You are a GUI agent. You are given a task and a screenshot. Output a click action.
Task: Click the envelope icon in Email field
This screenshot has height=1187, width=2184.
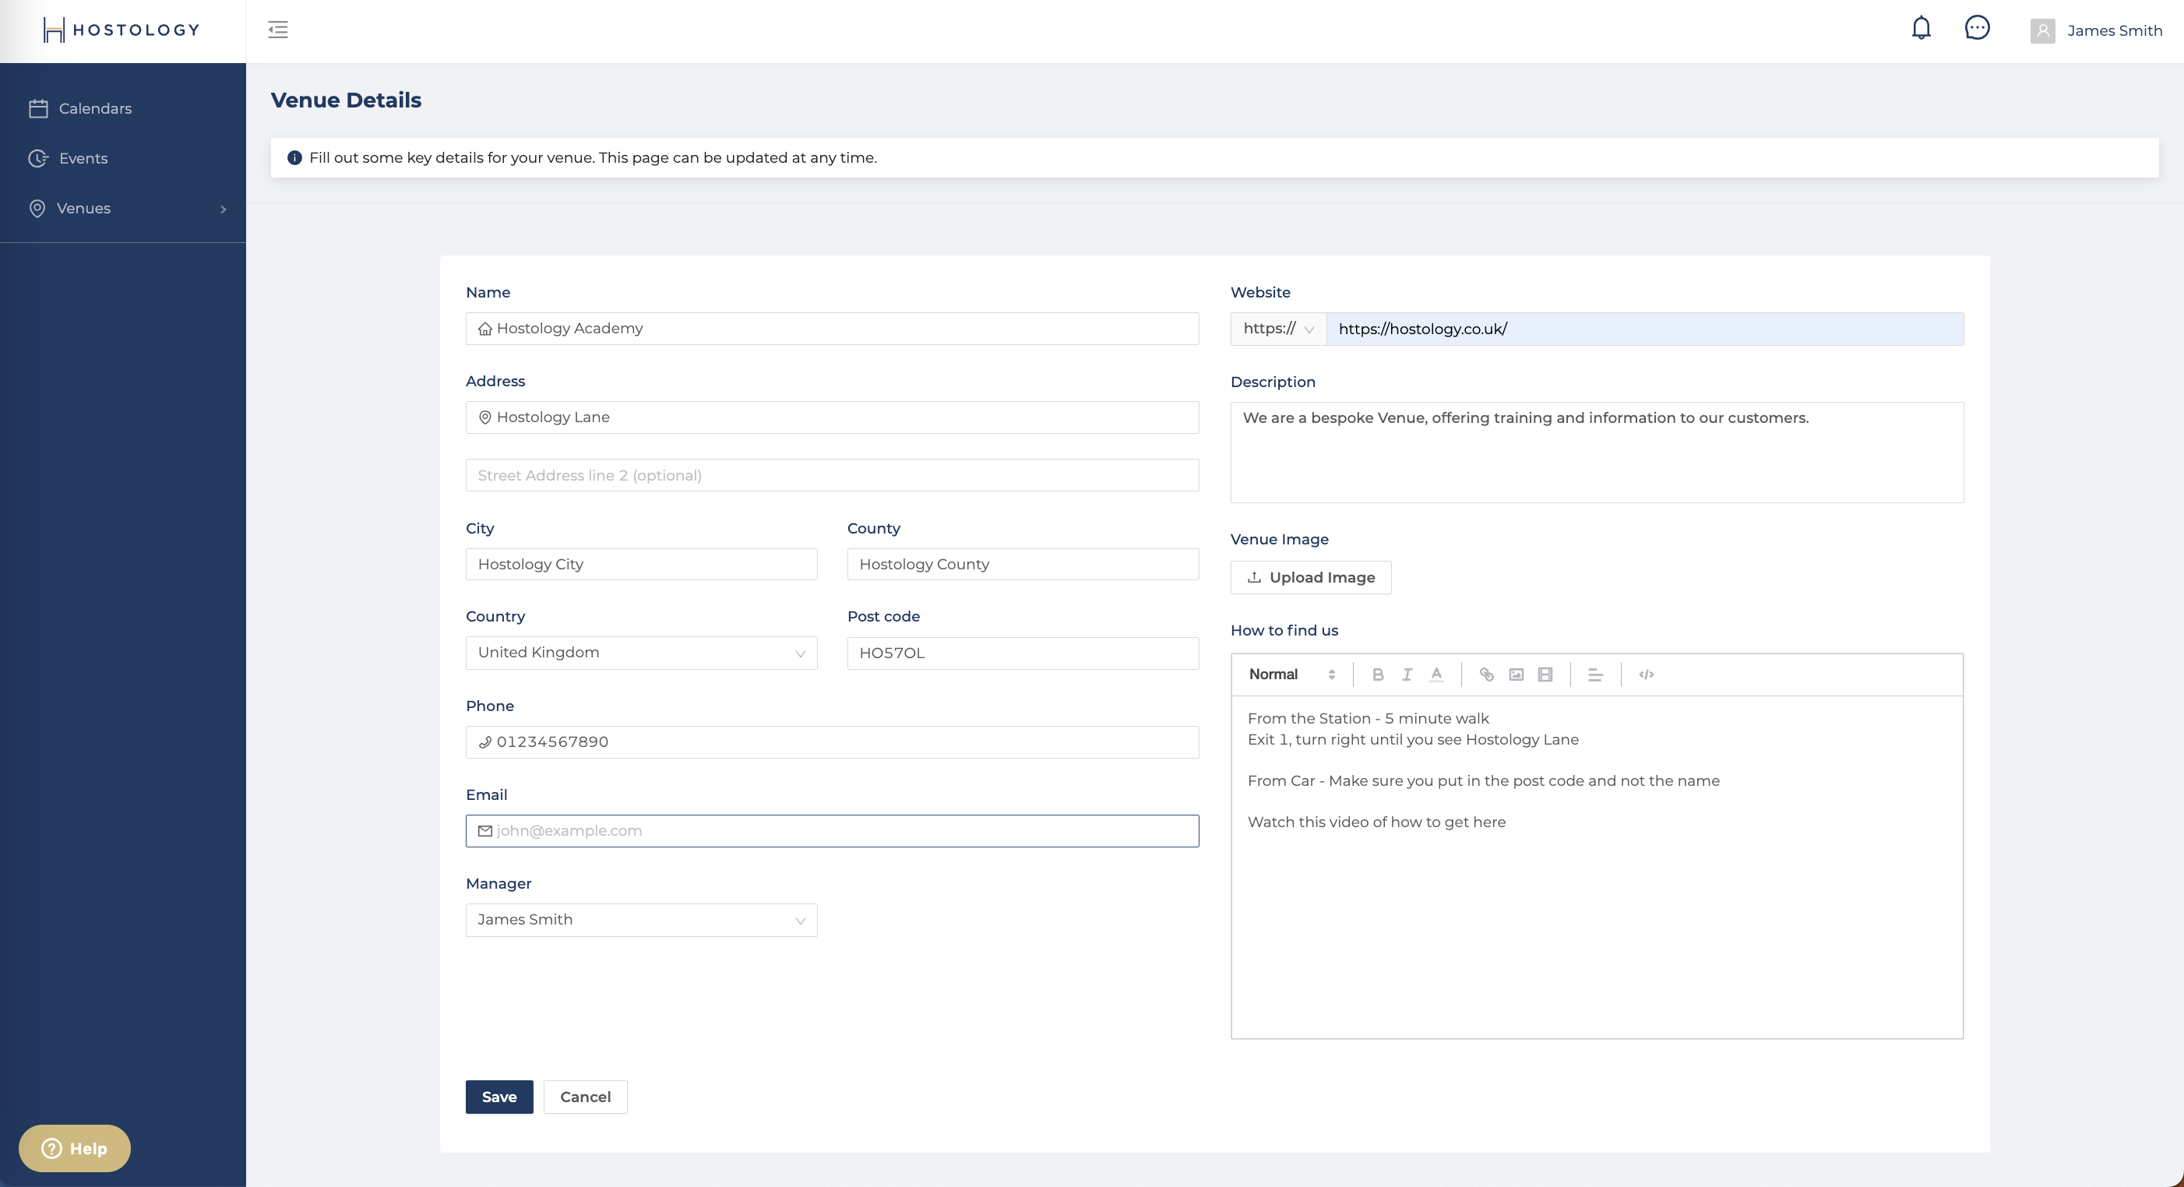pos(485,831)
